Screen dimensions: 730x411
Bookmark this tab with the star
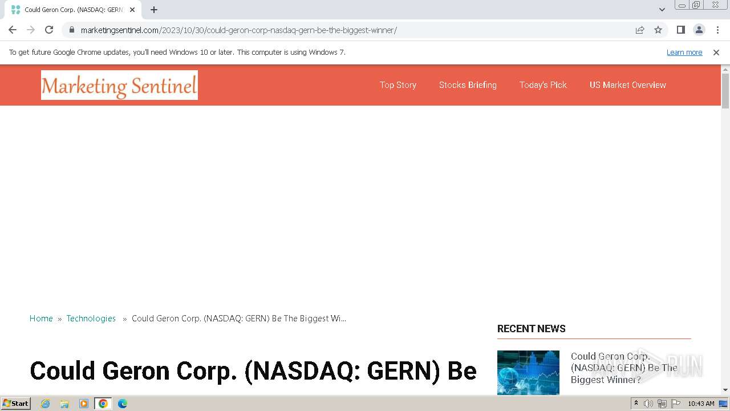658,30
